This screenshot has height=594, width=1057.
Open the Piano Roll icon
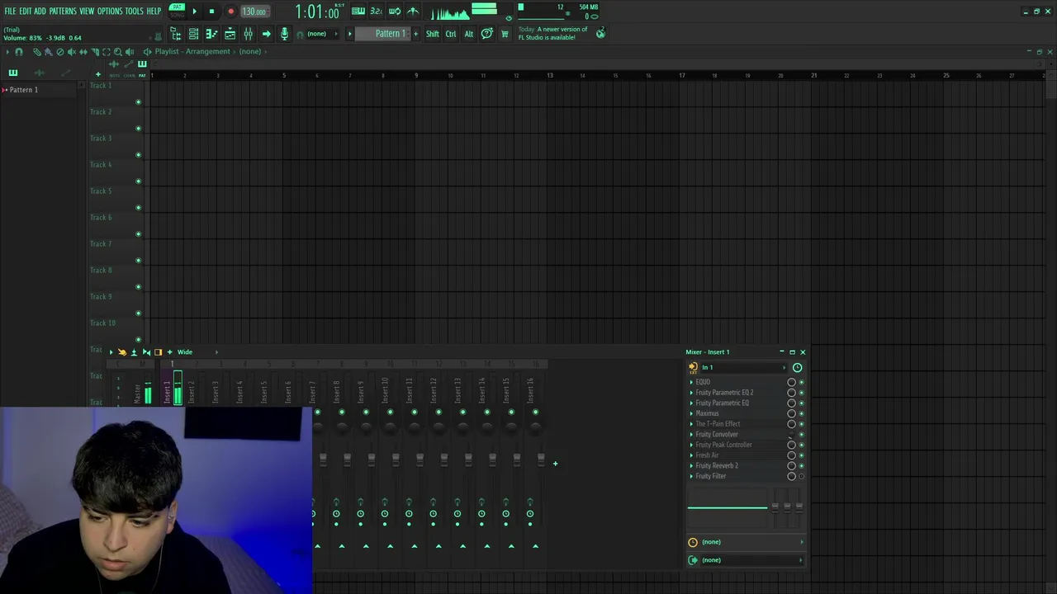coord(211,34)
